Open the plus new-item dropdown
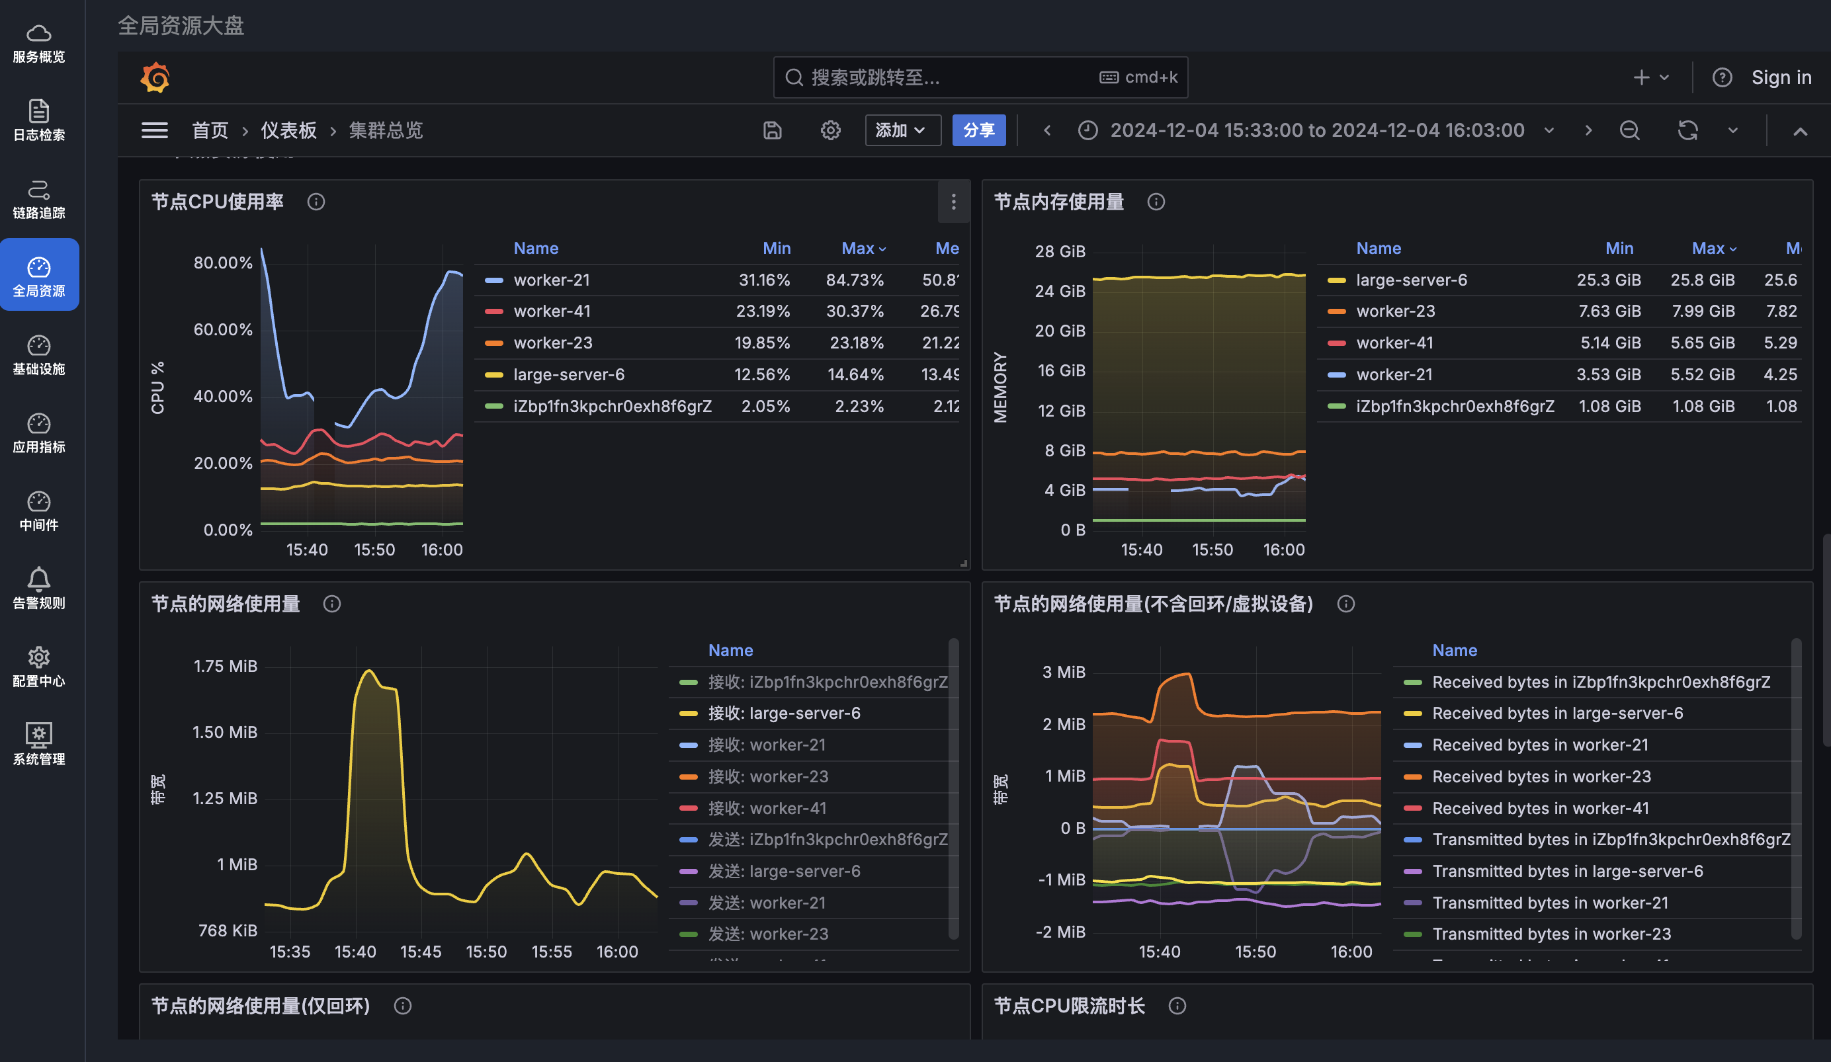Image resolution: width=1831 pixels, height=1062 pixels. pos(1651,77)
